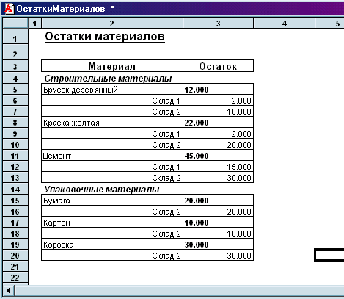Click the Остатки материалов title cell
This screenshot has width=344, height=299.
pos(105,37)
